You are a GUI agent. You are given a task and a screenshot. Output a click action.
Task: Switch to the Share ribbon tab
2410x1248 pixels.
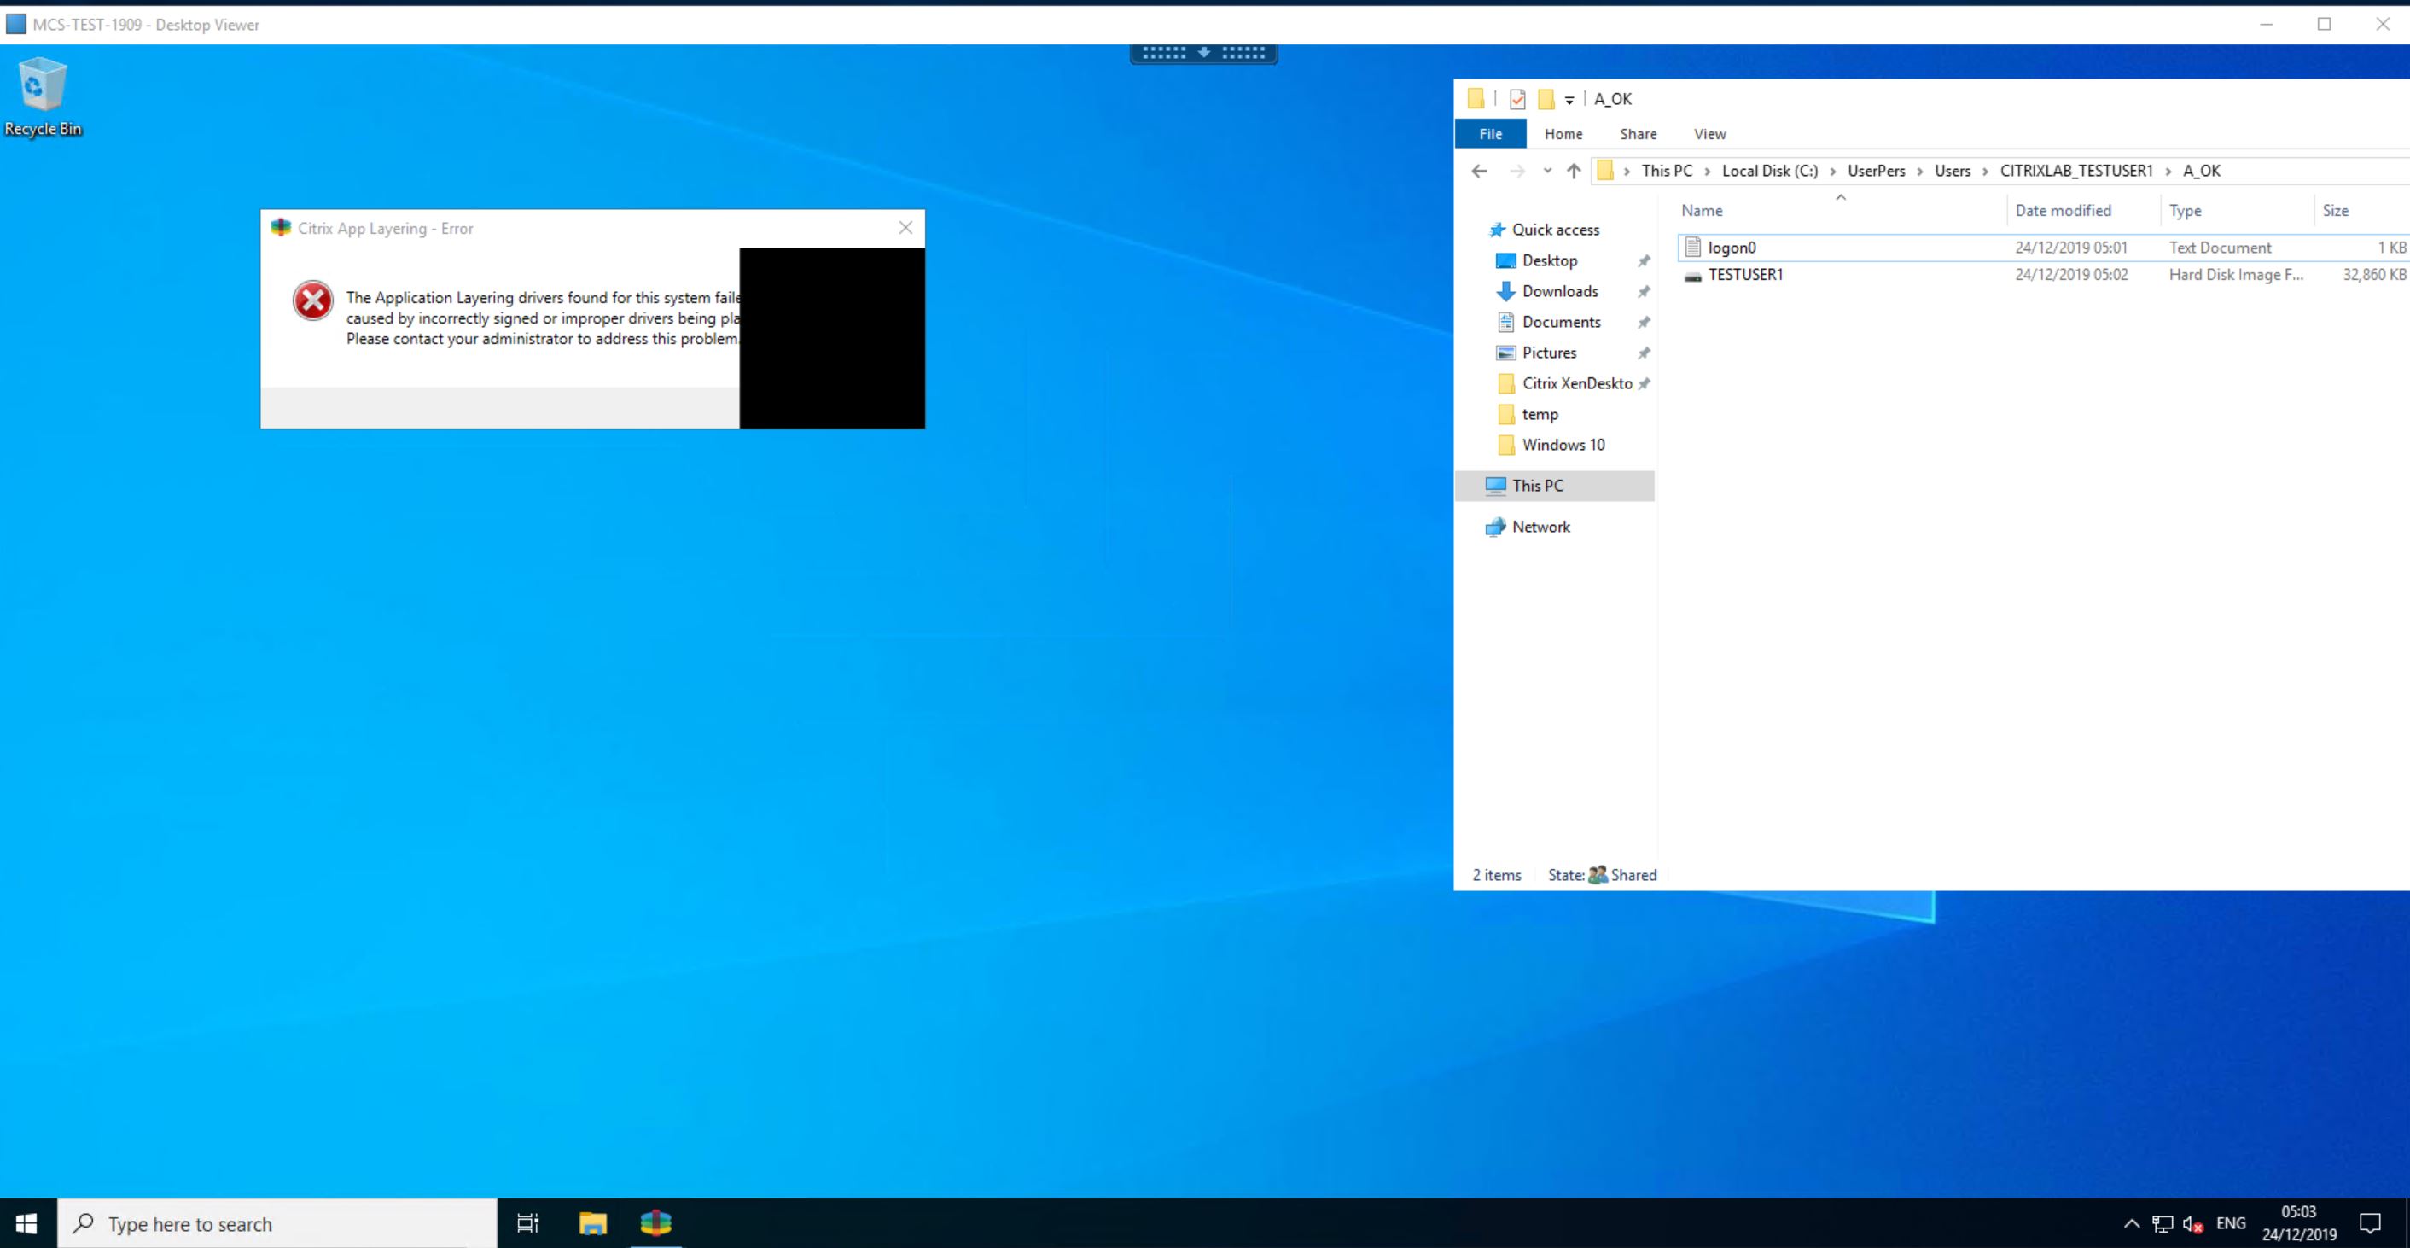click(x=1639, y=134)
